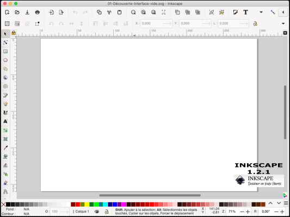Viewport: 290px width, 217px height.
Task: Pick the Rectangle tool
Action: click(5, 51)
